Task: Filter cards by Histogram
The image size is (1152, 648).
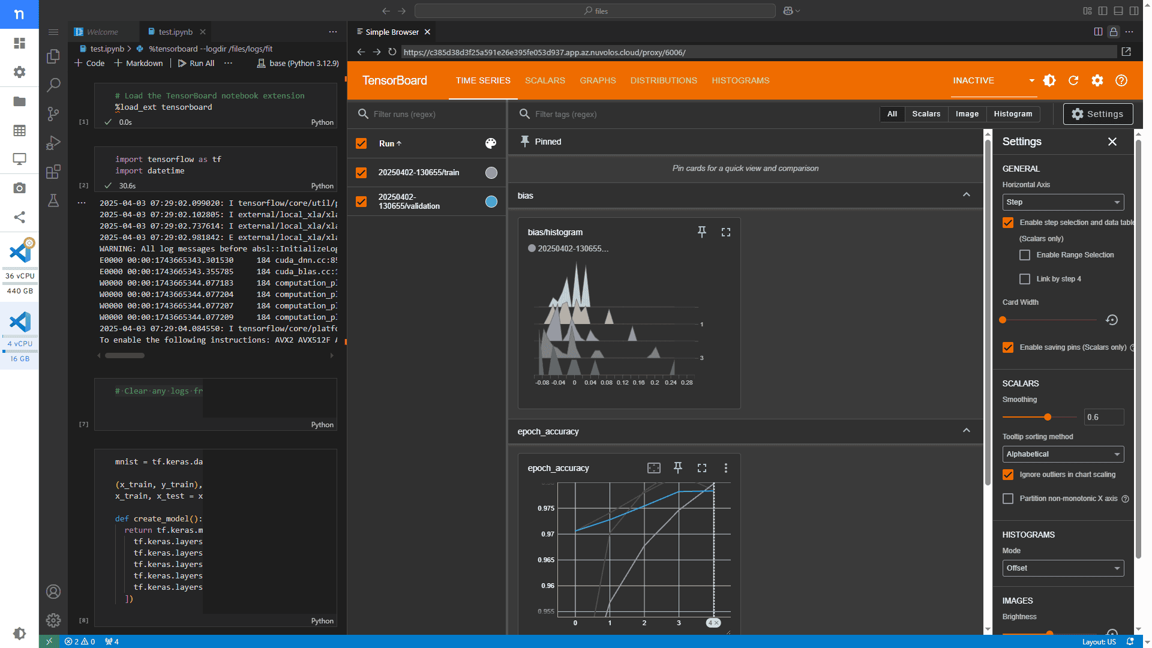Action: click(x=1013, y=114)
